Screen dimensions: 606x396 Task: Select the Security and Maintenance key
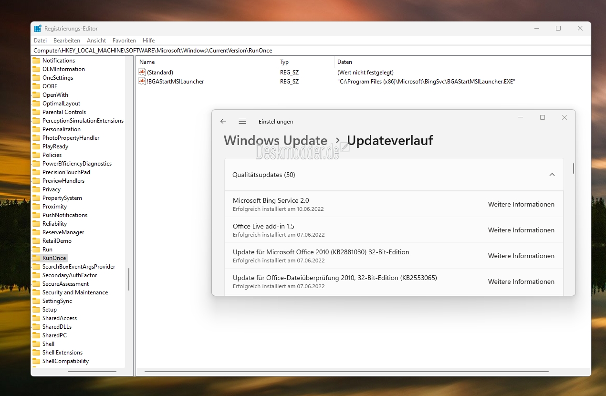coord(75,292)
